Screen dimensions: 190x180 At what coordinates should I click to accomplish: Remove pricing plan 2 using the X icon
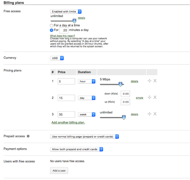(155, 97)
